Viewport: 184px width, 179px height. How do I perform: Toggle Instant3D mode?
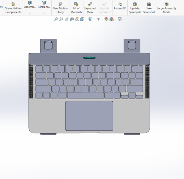(120, 6)
